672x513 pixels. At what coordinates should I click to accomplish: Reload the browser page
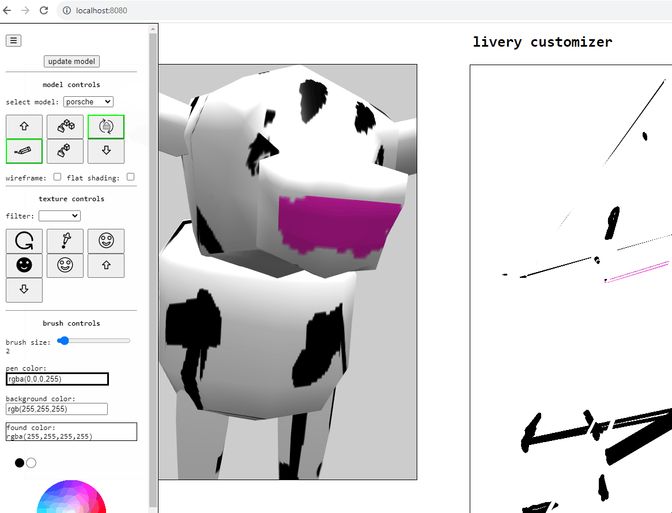pos(44,10)
